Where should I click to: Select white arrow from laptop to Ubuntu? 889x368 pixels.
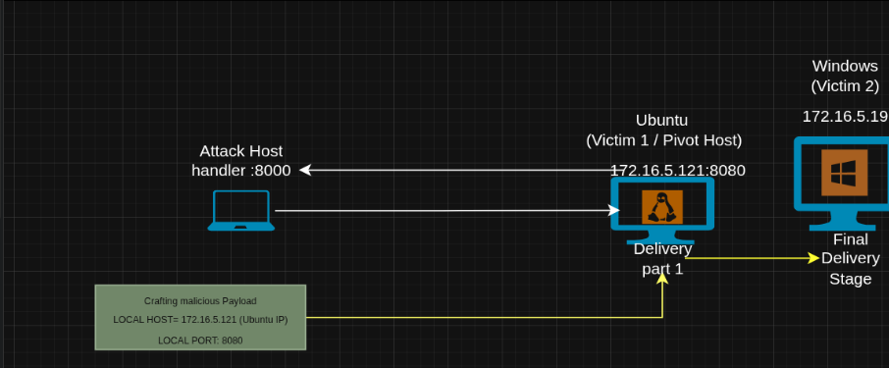tap(447, 210)
